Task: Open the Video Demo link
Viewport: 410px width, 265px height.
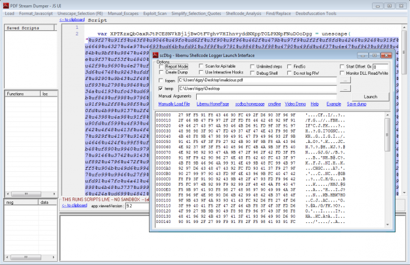Action: coord(295,104)
